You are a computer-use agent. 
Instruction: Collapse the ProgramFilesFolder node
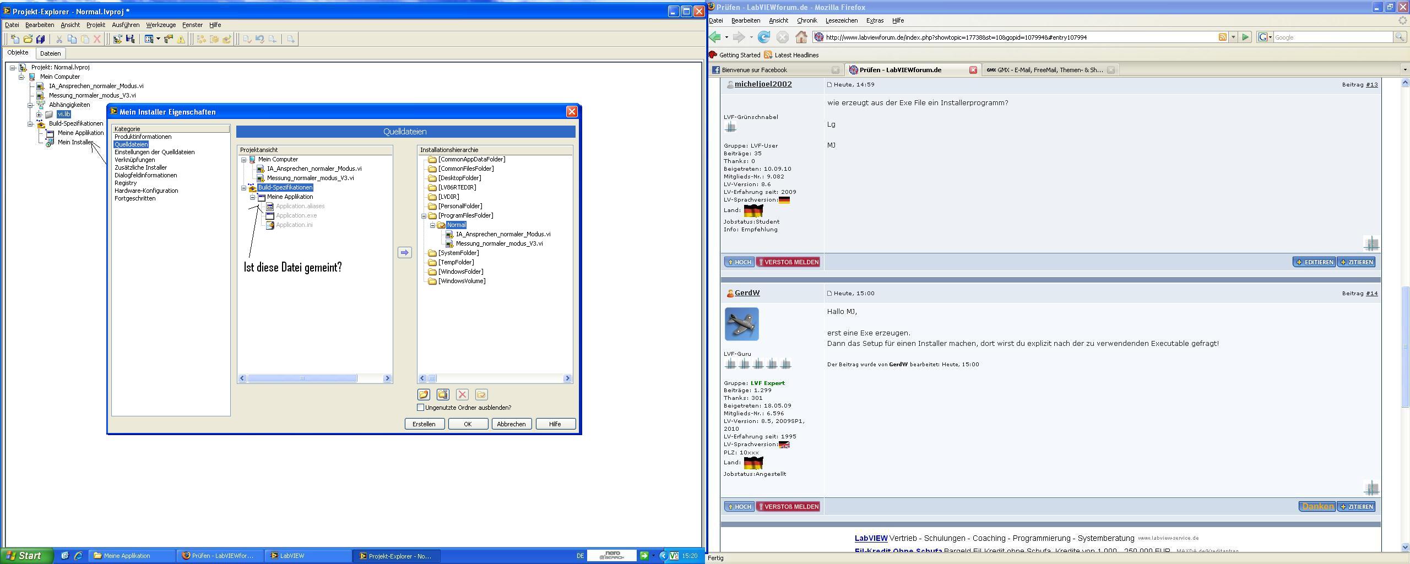click(x=424, y=216)
